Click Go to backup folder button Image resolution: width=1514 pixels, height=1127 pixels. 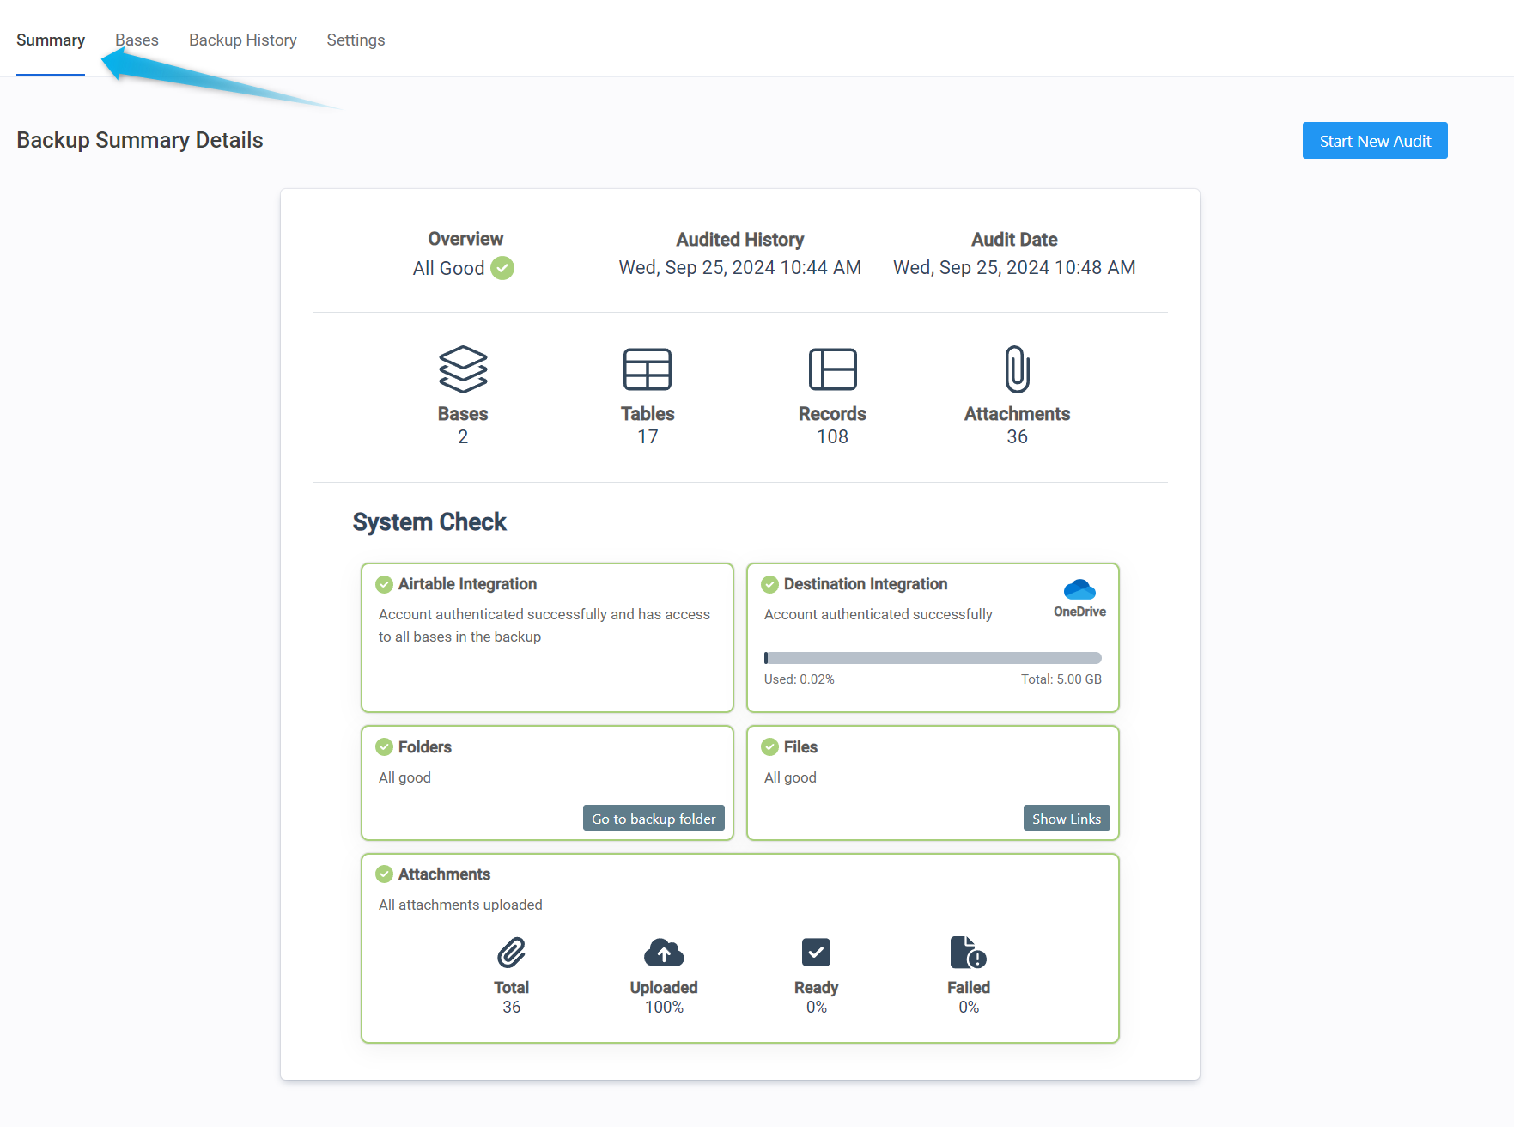click(654, 819)
